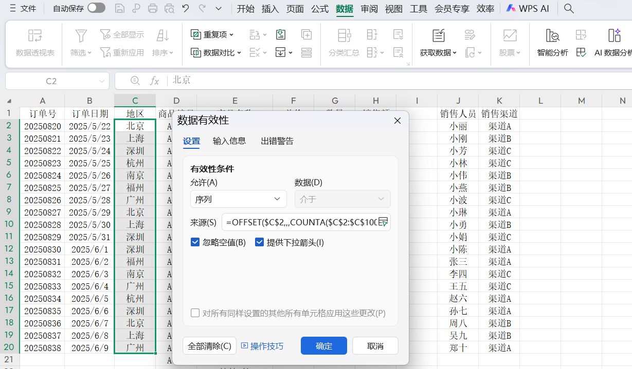Viewport: 632px width, 369px height.
Task: Expand the name box dropdown for C2
Action: (x=101, y=81)
